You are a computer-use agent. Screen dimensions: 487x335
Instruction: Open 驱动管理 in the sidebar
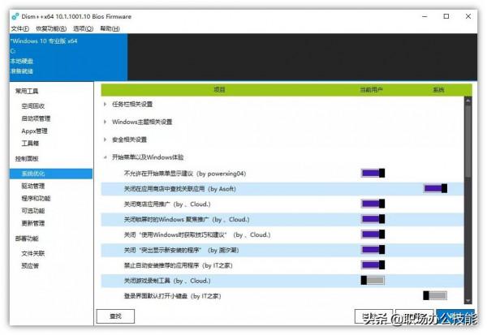[x=33, y=186]
